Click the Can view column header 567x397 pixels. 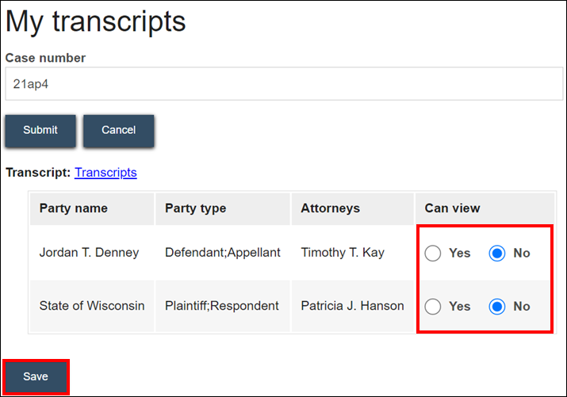coord(452,208)
